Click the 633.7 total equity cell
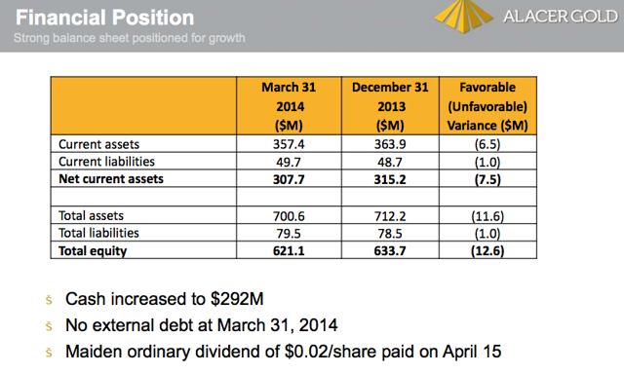624x374 pixels. coord(390,250)
